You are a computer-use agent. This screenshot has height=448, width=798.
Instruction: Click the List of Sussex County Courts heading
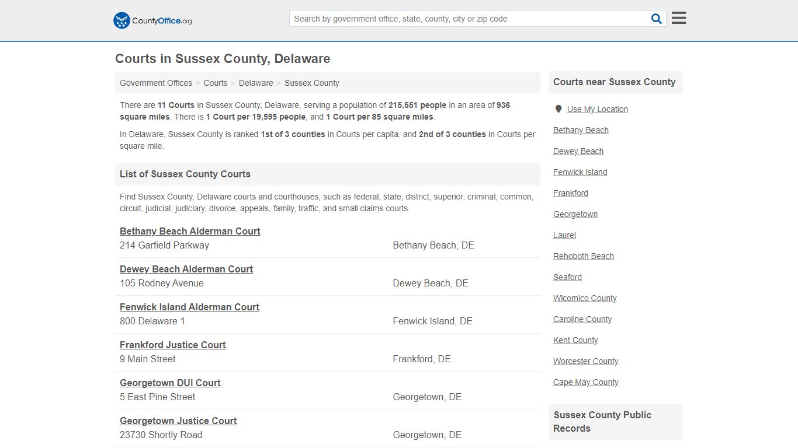[x=185, y=174]
